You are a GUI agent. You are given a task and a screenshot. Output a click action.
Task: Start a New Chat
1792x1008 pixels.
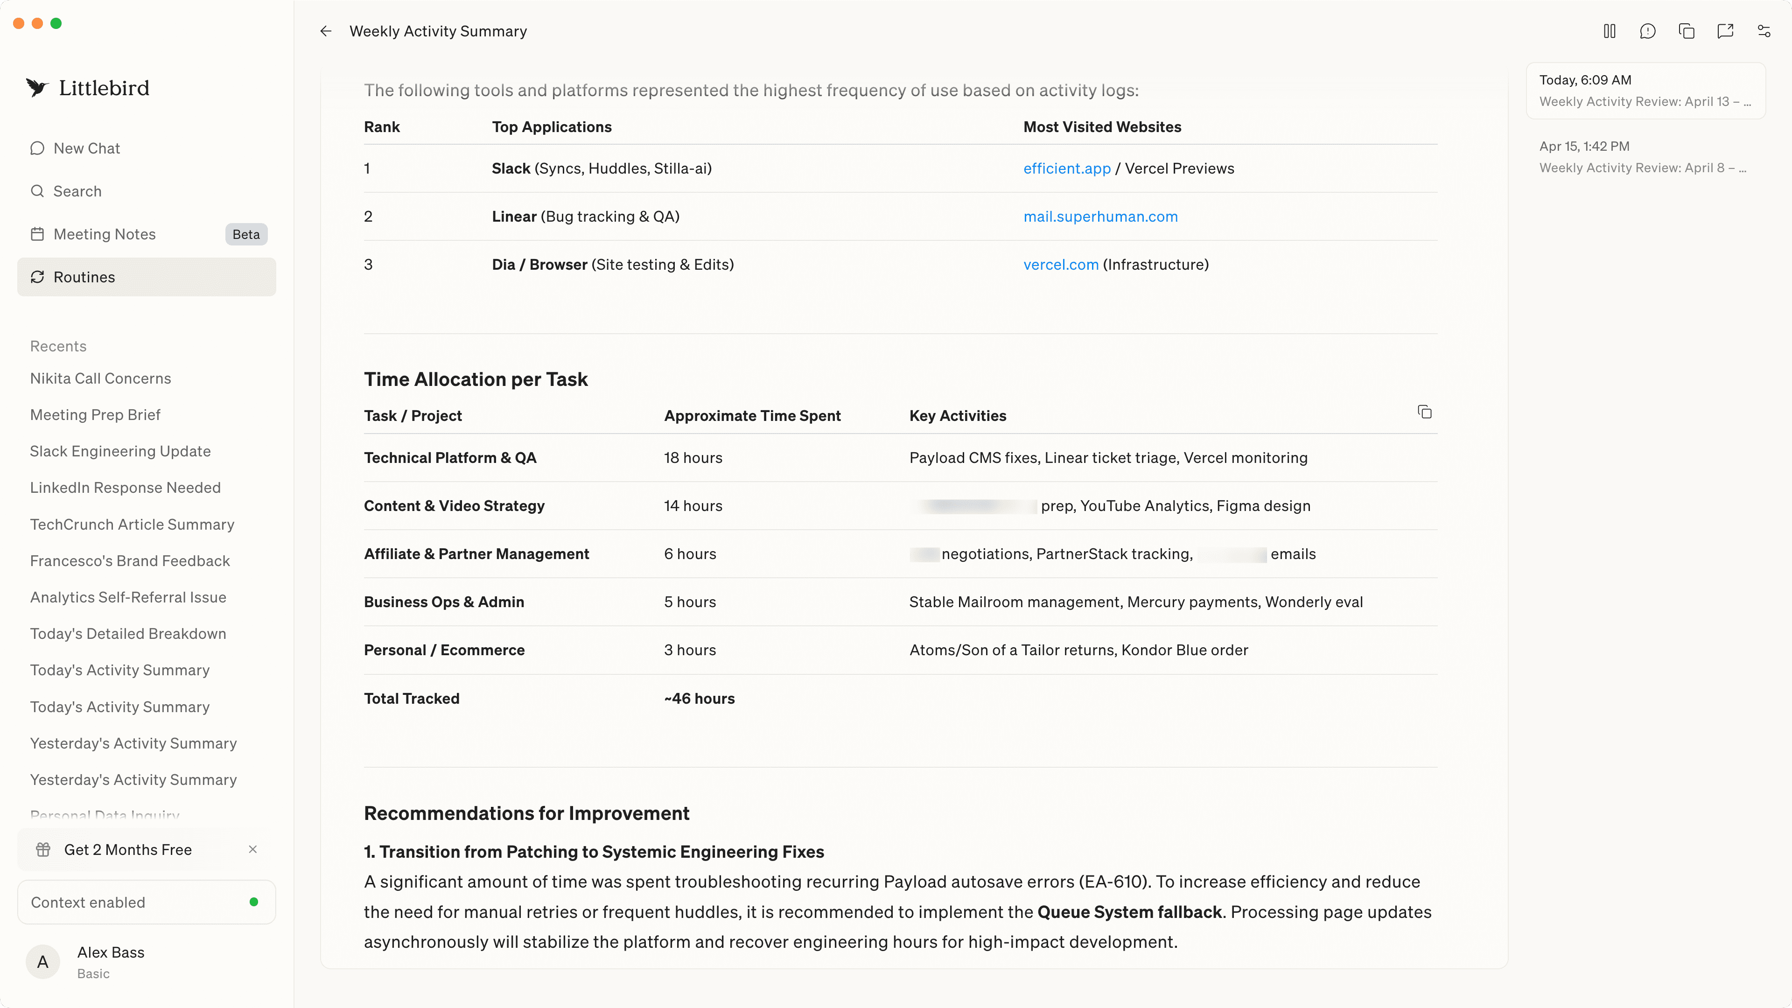coord(86,148)
